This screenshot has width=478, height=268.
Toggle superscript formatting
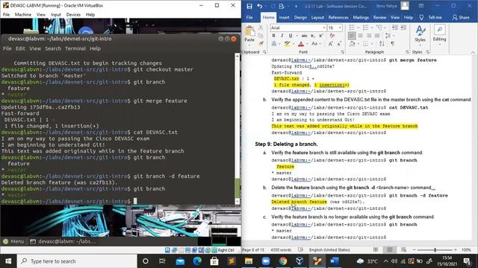click(321, 36)
